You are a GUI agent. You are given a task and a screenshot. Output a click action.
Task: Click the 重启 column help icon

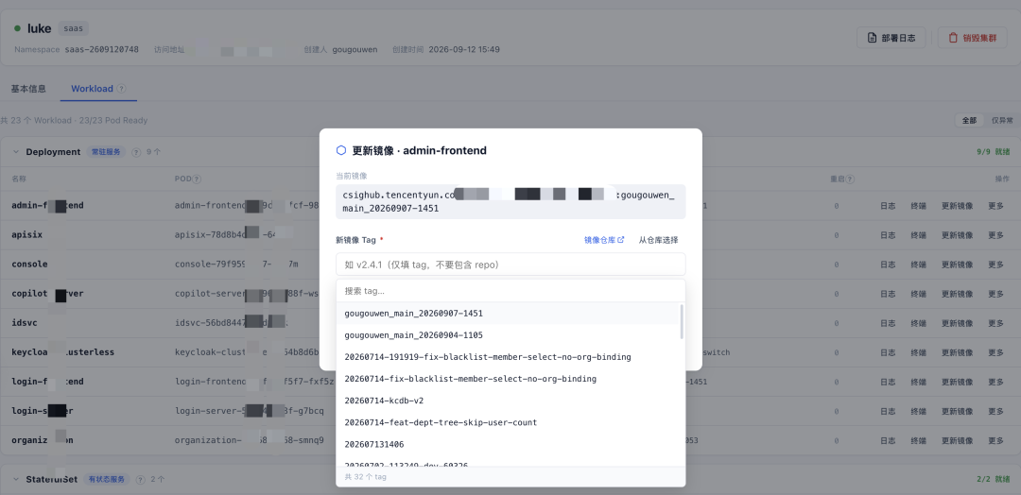click(850, 179)
